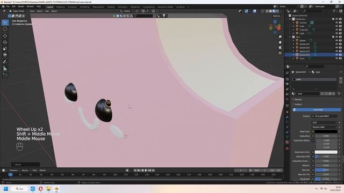Open the Output properties tab
The image size is (344, 193).
coord(287,84)
